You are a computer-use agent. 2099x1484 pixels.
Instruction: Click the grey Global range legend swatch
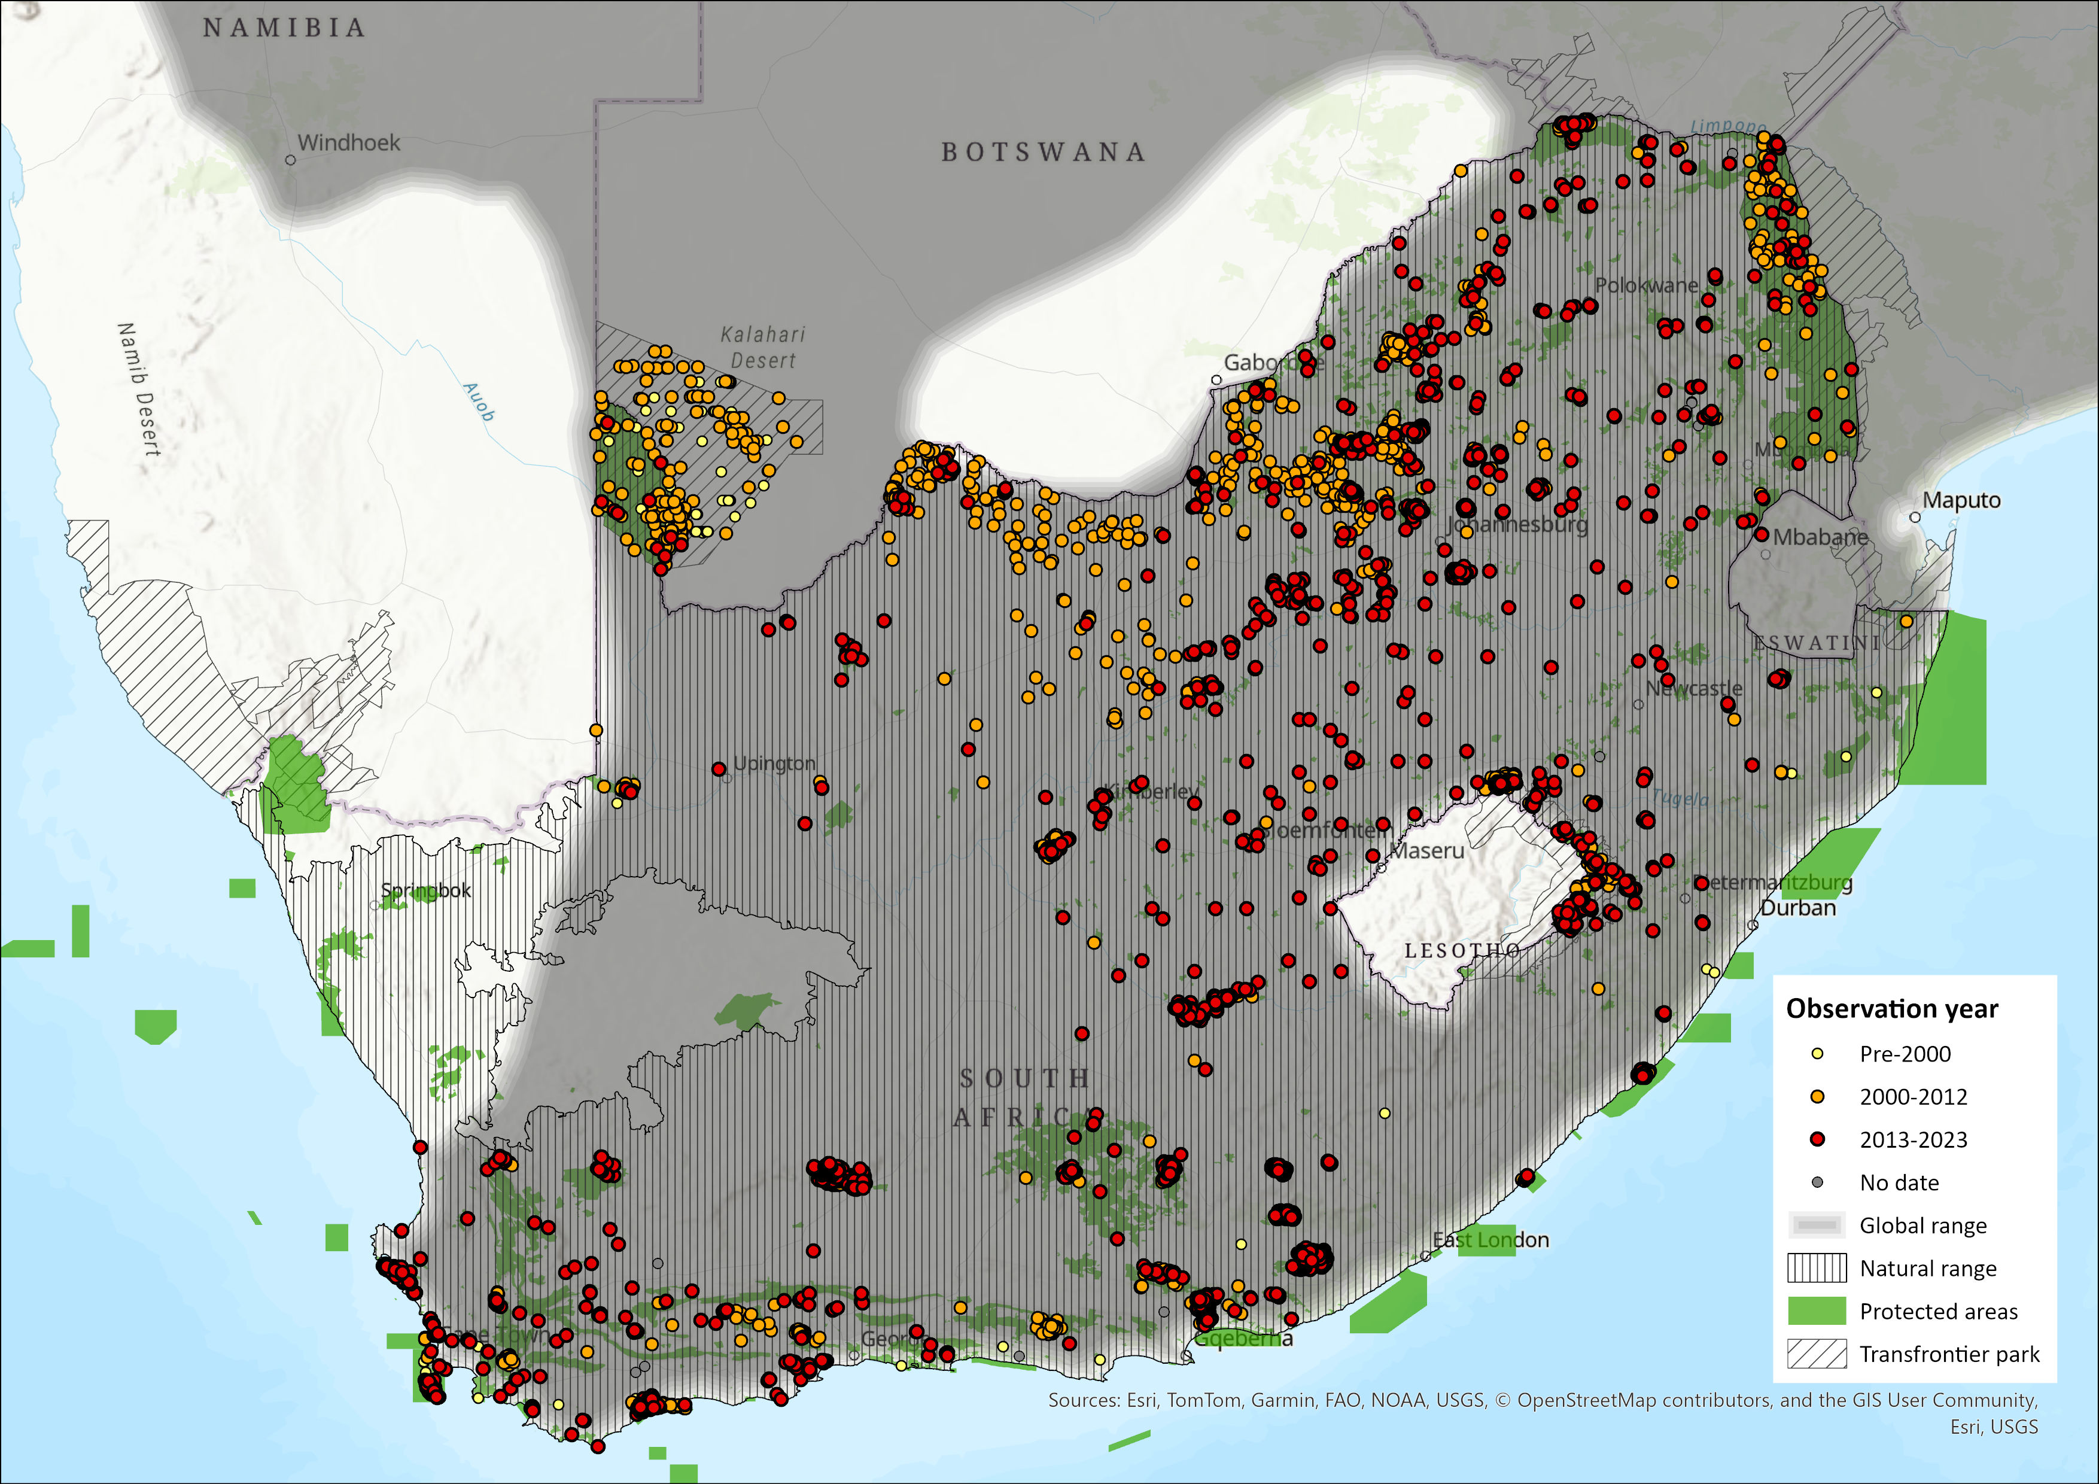click(x=1817, y=1225)
